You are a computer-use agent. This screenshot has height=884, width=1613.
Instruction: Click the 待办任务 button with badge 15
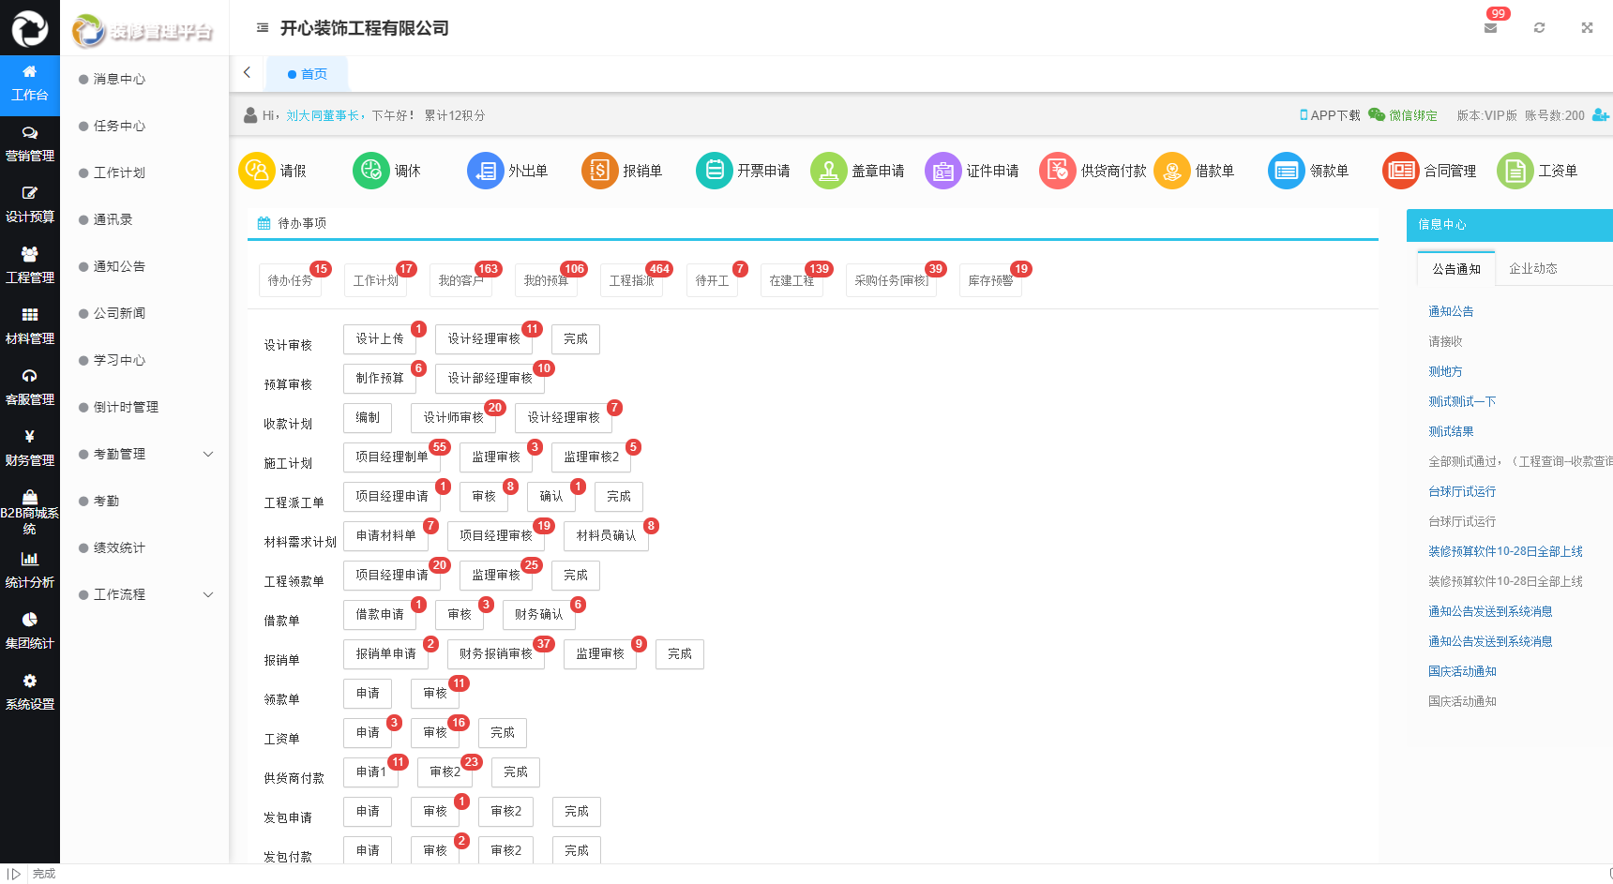tap(290, 280)
